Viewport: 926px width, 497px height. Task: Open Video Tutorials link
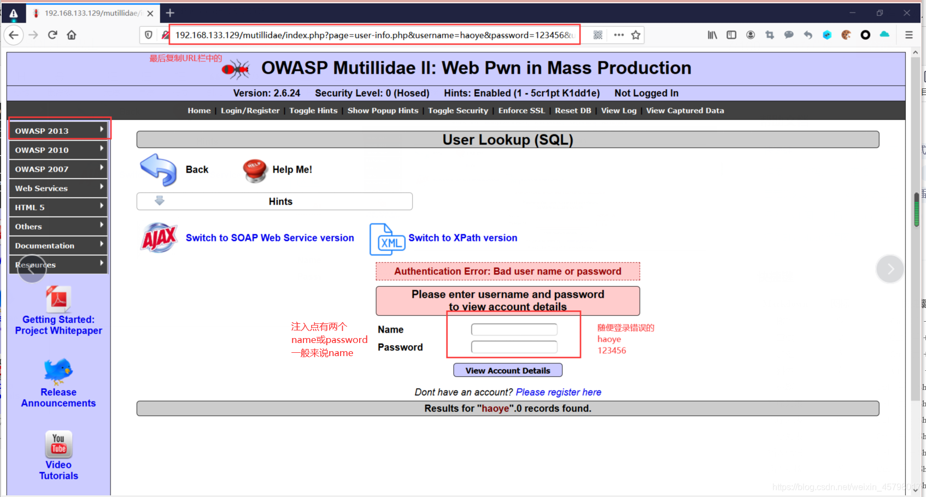[x=58, y=470]
